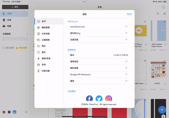Click the version number 1.3.25 (1.3.25.3)
This screenshot has width=169, height=118.
[121, 55]
